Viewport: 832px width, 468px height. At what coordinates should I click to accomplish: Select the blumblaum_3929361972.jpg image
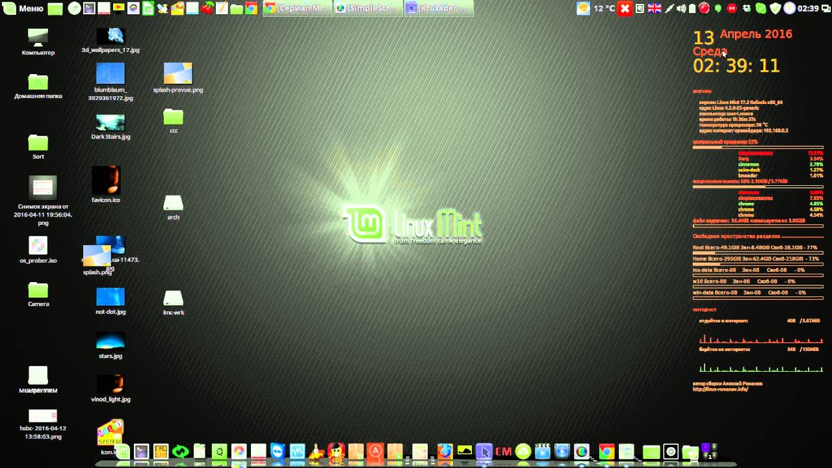tap(110, 82)
